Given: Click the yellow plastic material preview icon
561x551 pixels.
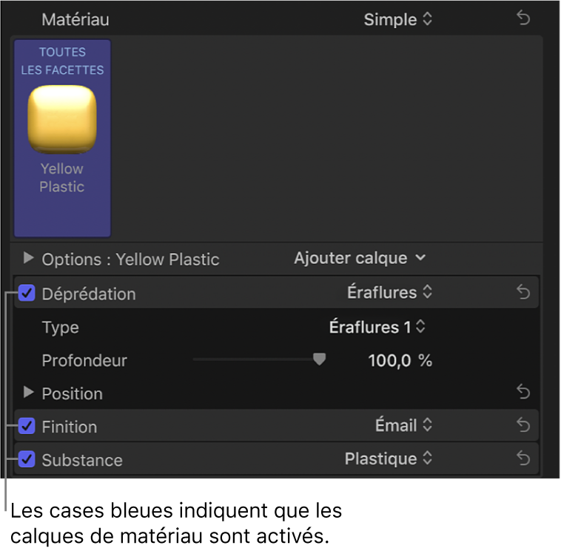Looking at the screenshot, I should point(62,119).
